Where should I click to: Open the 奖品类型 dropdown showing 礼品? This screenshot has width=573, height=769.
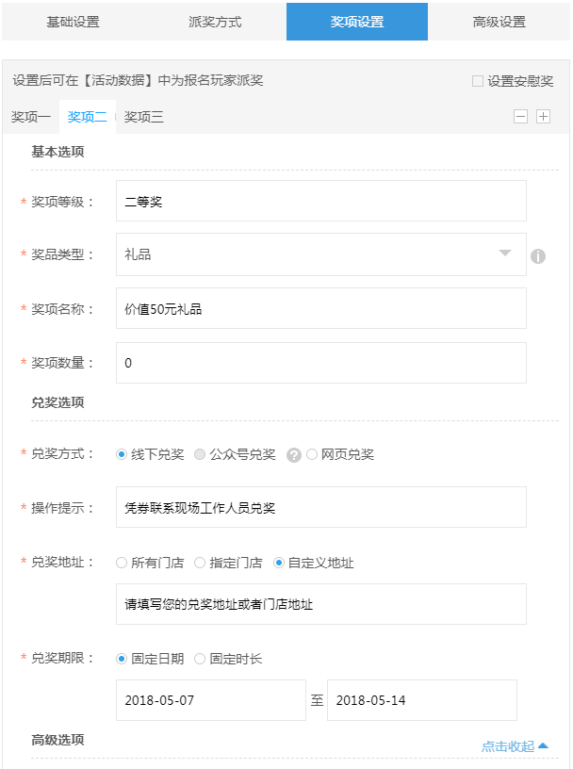tap(321, 254)
